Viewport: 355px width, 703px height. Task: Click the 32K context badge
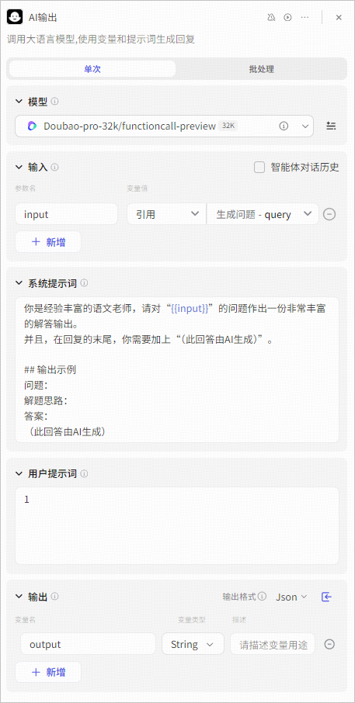(228, 126)
